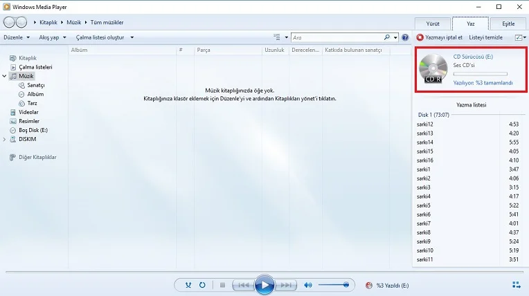This screenshot has height=296, width=529.
Task: Open Videolar in the sidebar
Action: pos(28,112)
